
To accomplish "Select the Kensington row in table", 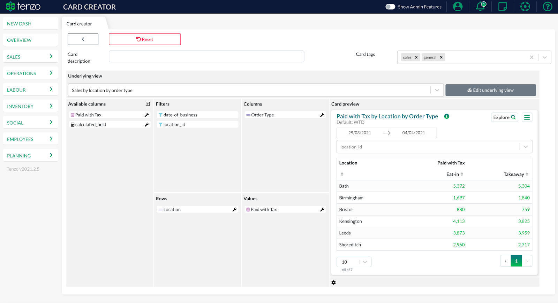I will [434, 221].
